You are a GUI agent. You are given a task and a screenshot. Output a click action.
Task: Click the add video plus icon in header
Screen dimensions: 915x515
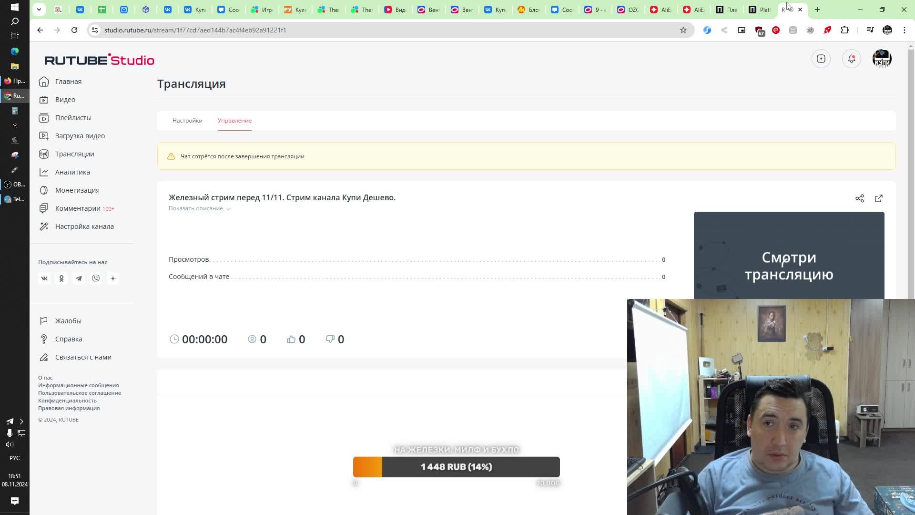(x=821, y=59)
